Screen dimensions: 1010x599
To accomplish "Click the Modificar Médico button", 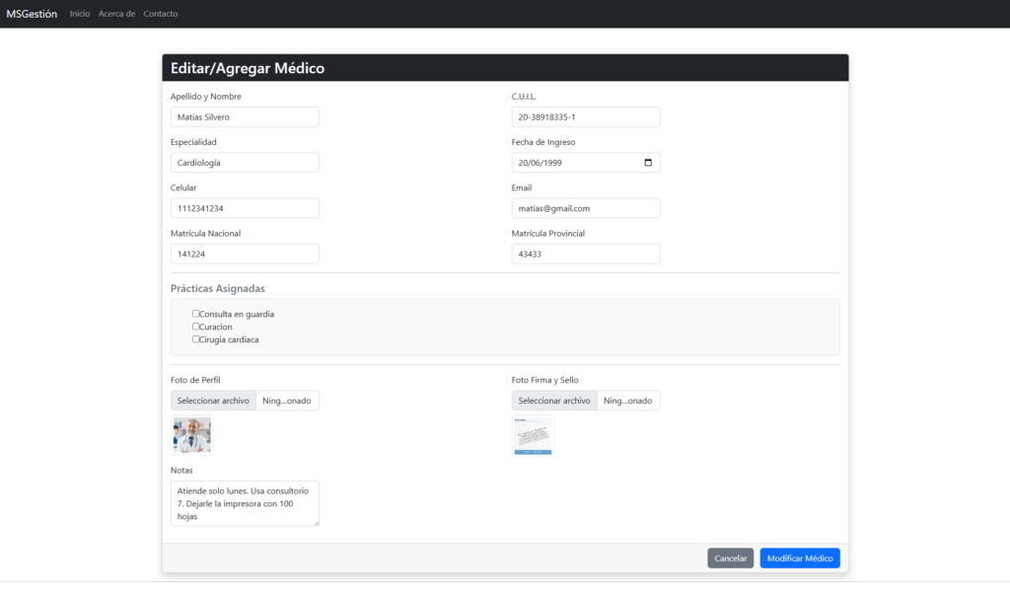I will coord(799,559).
